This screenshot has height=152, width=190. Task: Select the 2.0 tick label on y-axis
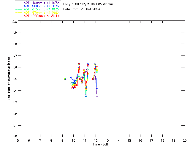click(15, 22)
